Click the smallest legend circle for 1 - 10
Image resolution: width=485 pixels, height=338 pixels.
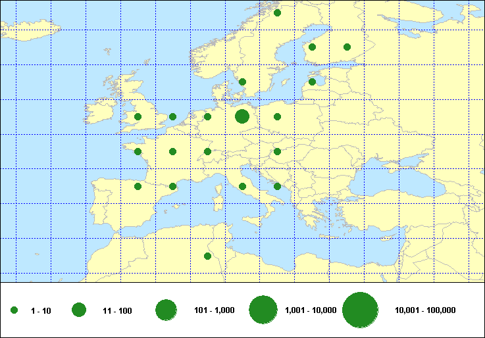tap(14, 310)
